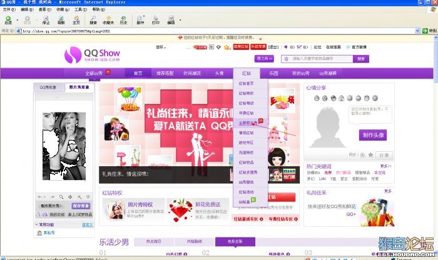The width and height of the screenshot is (438, 260).
Task: Select the first mood face icon in 心情分享
Action: 317,98
